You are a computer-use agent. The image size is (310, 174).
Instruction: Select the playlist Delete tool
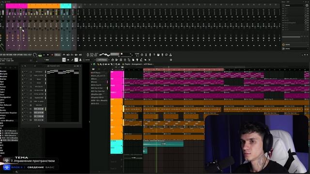point(103,64)
